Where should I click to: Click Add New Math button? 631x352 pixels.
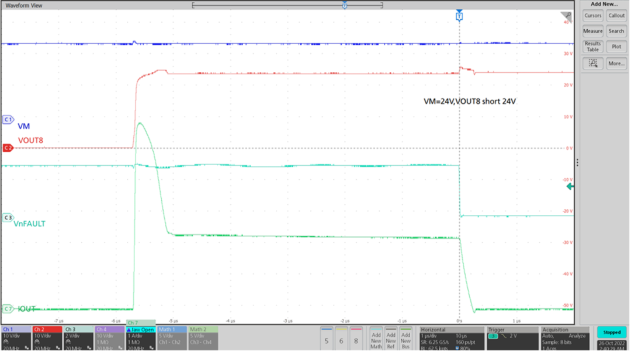coord(376,338)
